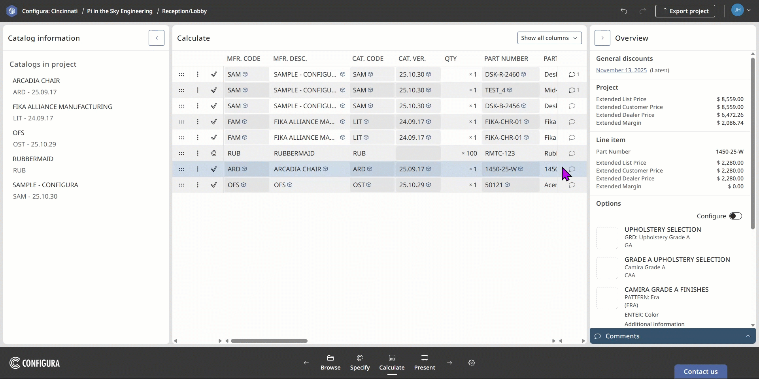Viewport: 759px width, 379px height.
Task: Toggle the Configure switch
Action: [x=736, y=216]
